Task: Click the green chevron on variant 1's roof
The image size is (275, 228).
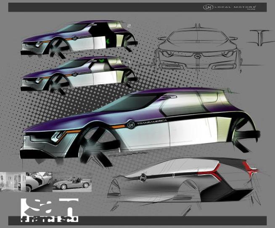Action: point(101,61)
